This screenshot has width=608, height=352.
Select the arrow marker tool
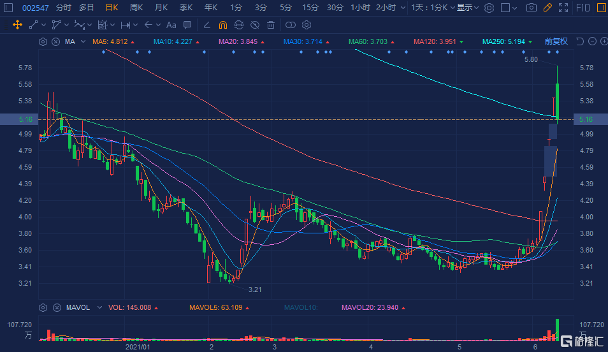[148, 26]
